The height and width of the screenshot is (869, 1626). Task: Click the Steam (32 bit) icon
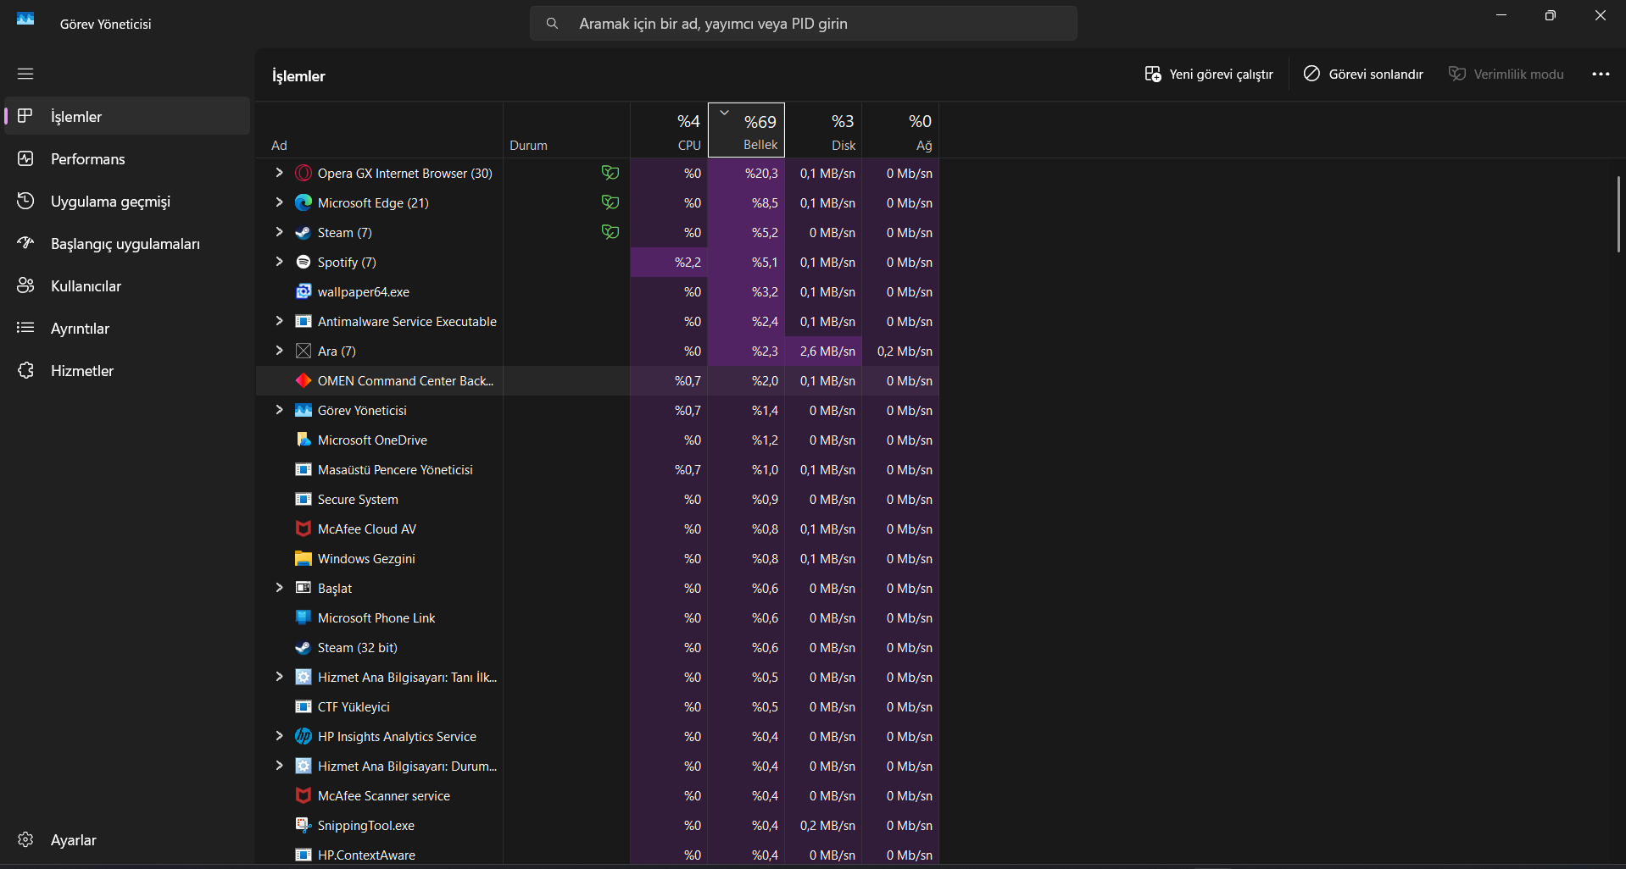click(303, 647)
